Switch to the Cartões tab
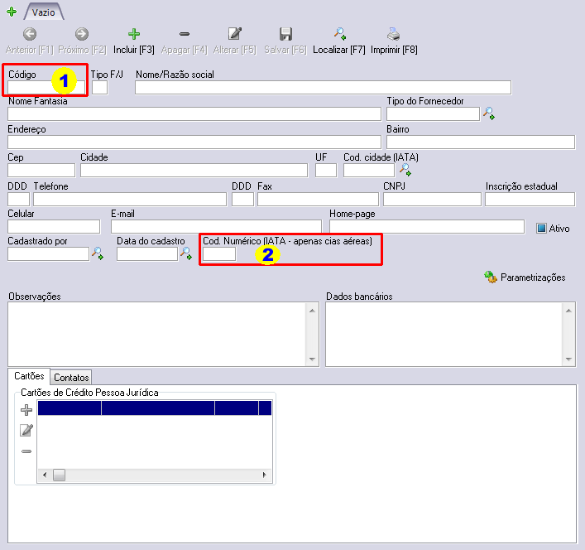 pos(29,375)
